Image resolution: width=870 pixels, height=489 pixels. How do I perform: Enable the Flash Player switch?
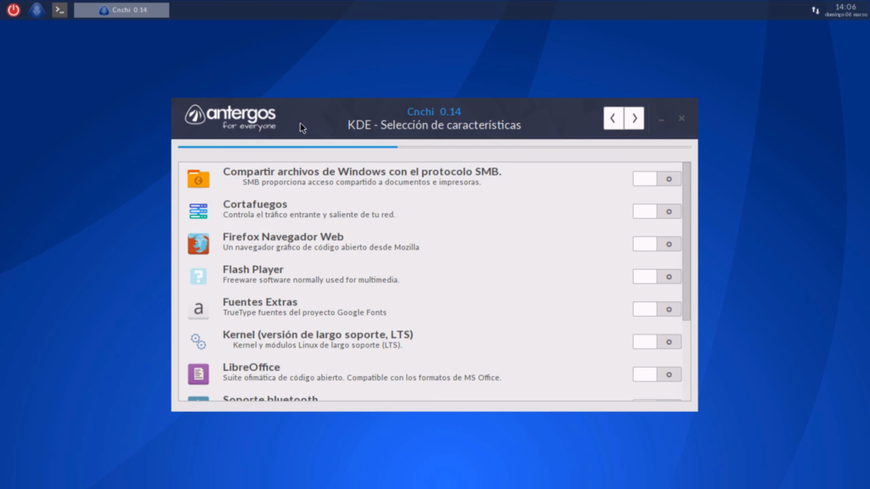[657, 277]
